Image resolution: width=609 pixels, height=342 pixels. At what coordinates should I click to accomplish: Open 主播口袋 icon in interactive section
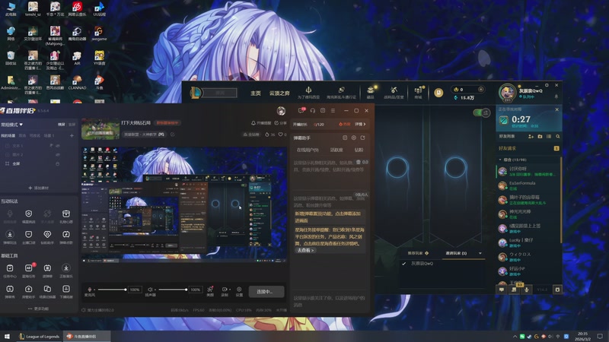click(29, 235)
